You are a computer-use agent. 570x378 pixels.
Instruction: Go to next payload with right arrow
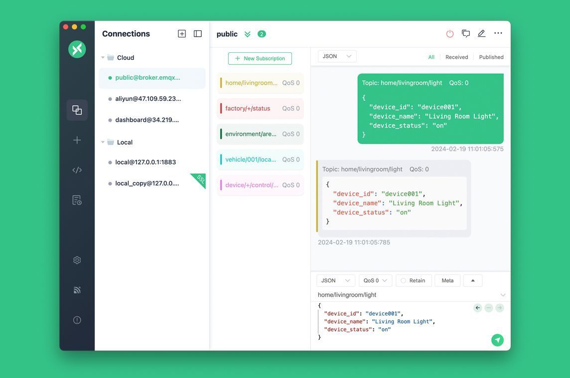tap(500, 308)
